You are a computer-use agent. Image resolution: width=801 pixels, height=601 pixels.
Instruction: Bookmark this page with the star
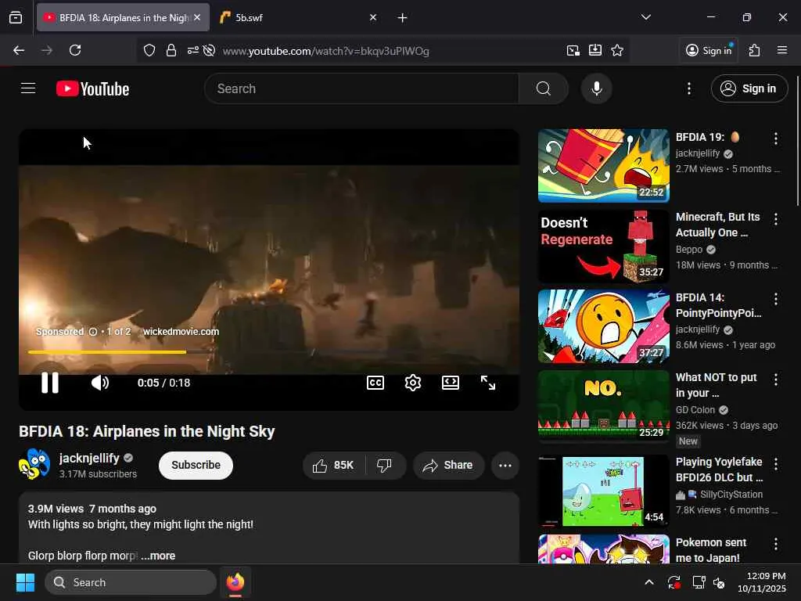[617, 50]
